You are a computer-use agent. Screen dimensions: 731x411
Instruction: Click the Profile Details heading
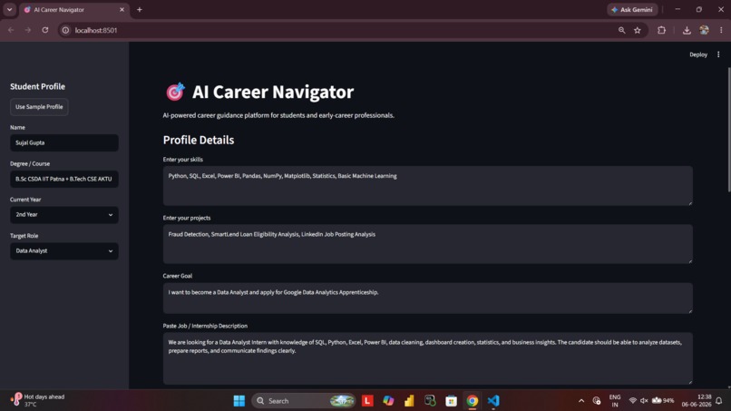pyautogui.click(x=199, y=140)
